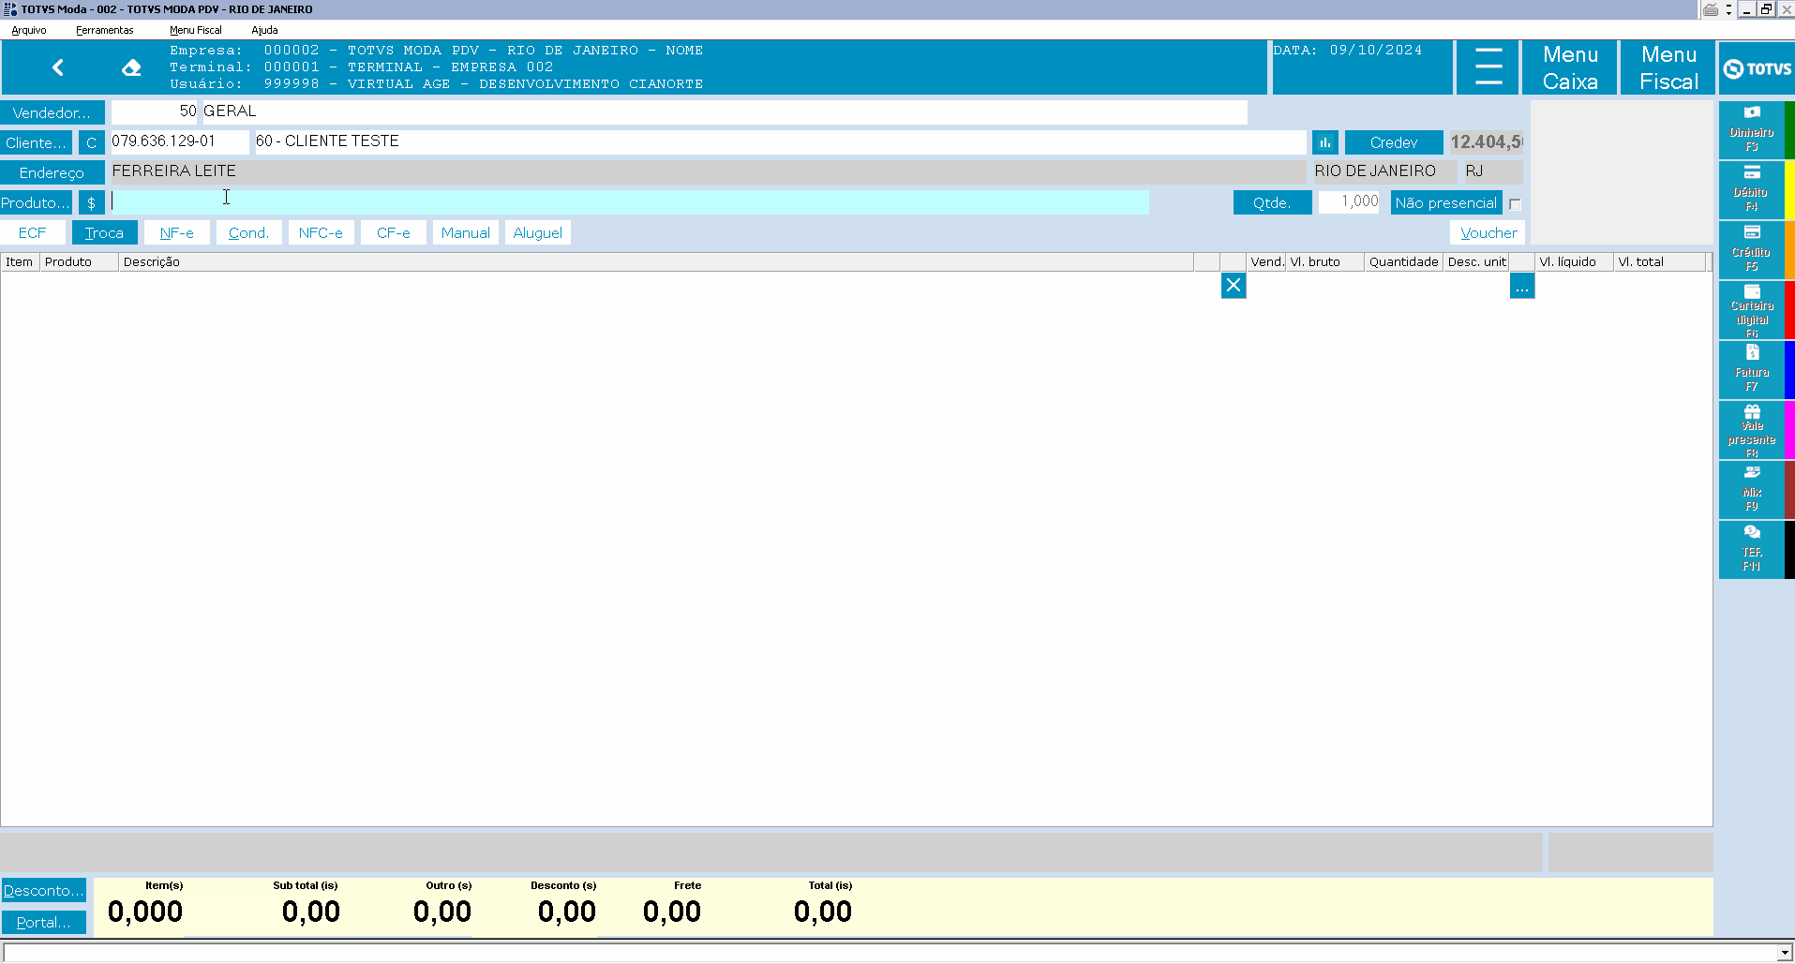Click the credit value 12.404,5

pyautogui.click(x=1487, y=142)
